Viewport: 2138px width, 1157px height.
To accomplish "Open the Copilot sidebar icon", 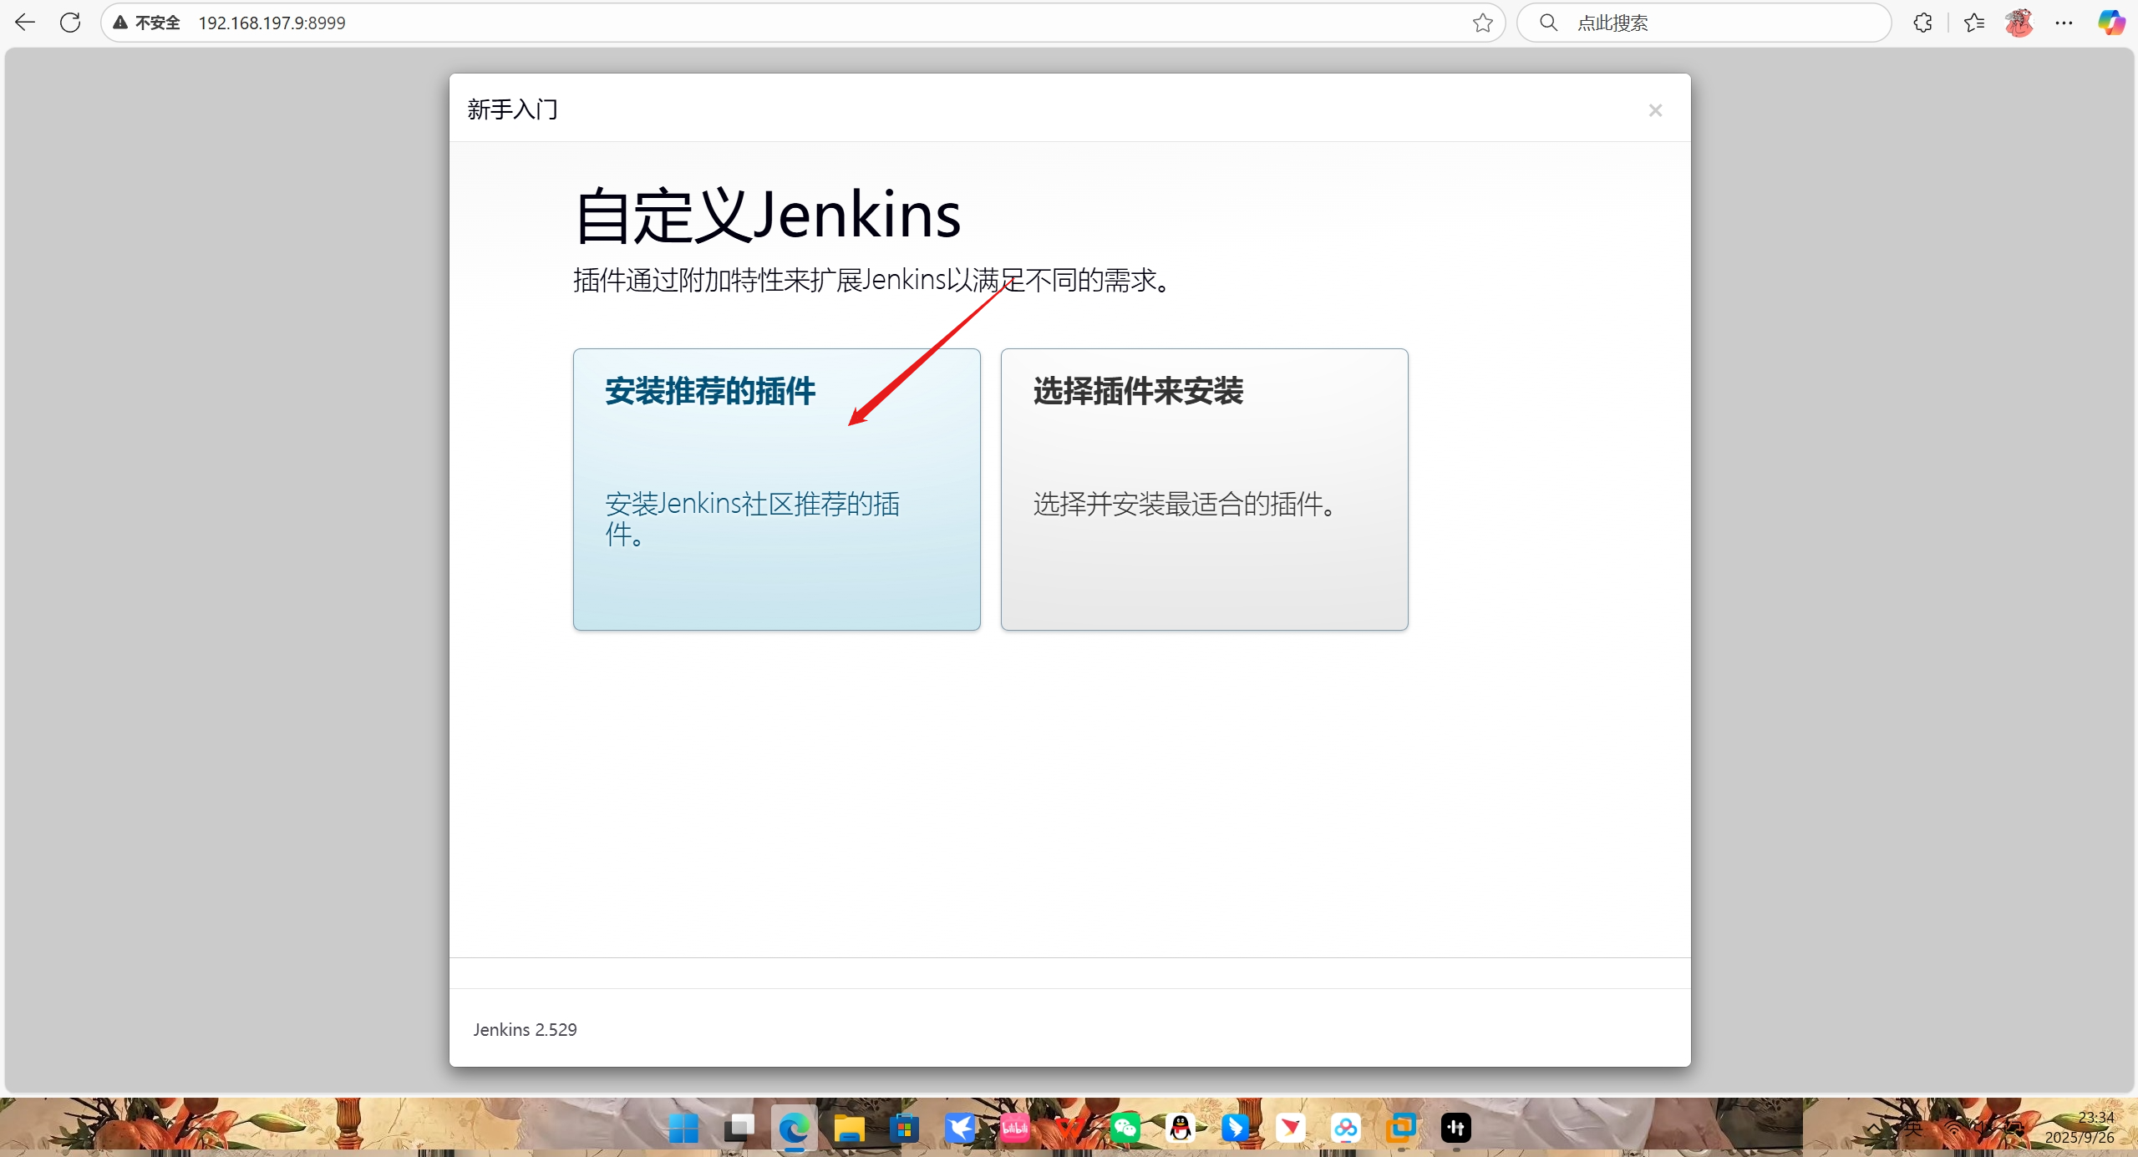I will tap(2111, 23).
